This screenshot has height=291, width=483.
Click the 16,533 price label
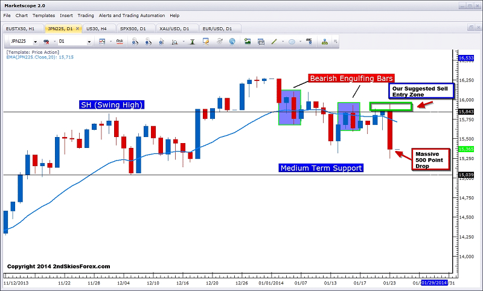pos(466,58)
